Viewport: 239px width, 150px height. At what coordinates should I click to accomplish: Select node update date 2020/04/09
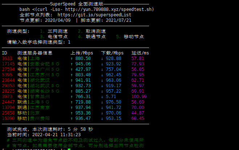pos(58,20)
